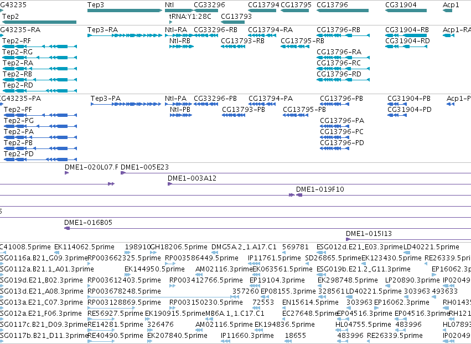The image size is (471, 344).
Task: Click protein label CG31904-PD
Action: pyautogui.click(x=410, y=110)
